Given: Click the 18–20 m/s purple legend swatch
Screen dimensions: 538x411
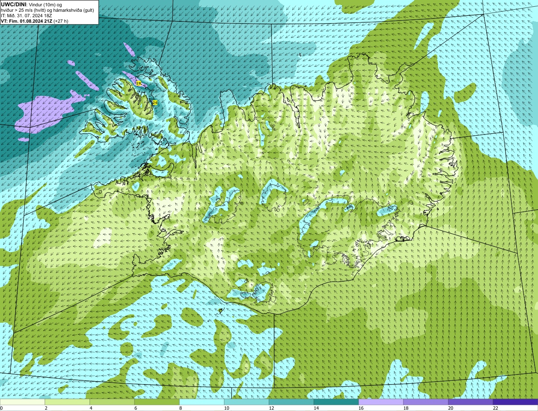Looking at the screenshot, I should pos(425,402).
